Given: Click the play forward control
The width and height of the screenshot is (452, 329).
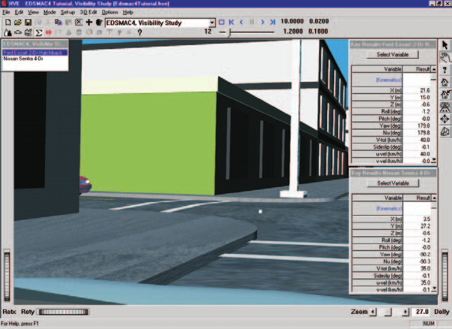Looking at the screenshot, I should pos(262,22).
